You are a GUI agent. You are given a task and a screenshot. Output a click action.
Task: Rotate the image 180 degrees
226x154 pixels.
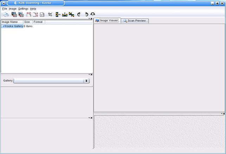[93, 14]
